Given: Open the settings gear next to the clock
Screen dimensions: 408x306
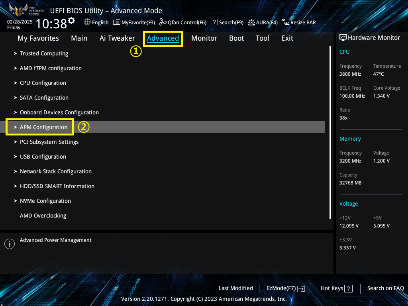Looking at the screenshot, I should coord(71,21).
